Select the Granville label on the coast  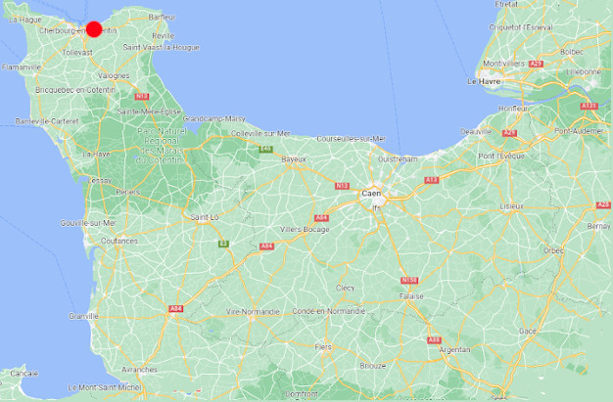(83, 316)
